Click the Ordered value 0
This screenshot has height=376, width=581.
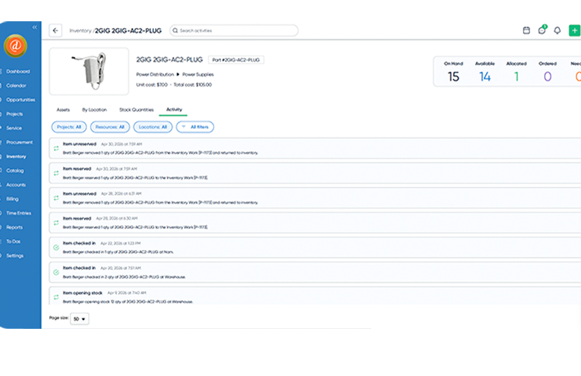pyautogui.click(x=548, y=77)
